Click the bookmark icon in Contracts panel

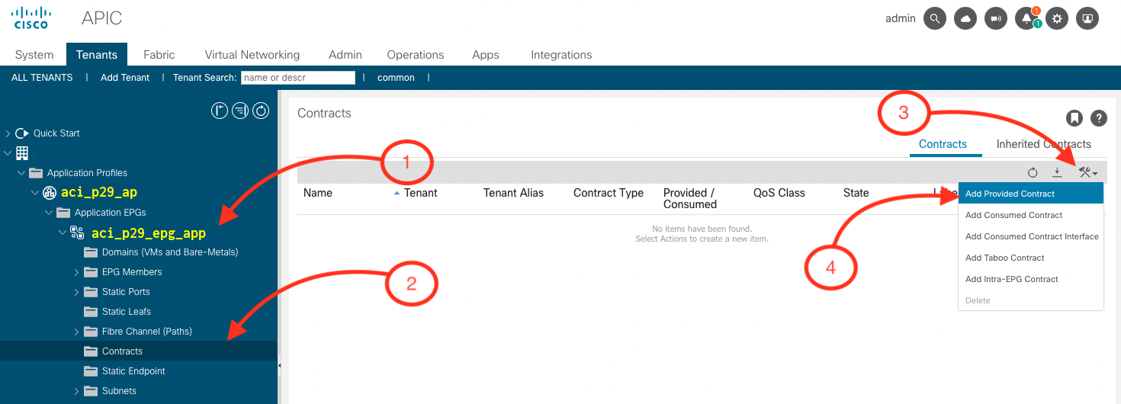[1074, 118]
